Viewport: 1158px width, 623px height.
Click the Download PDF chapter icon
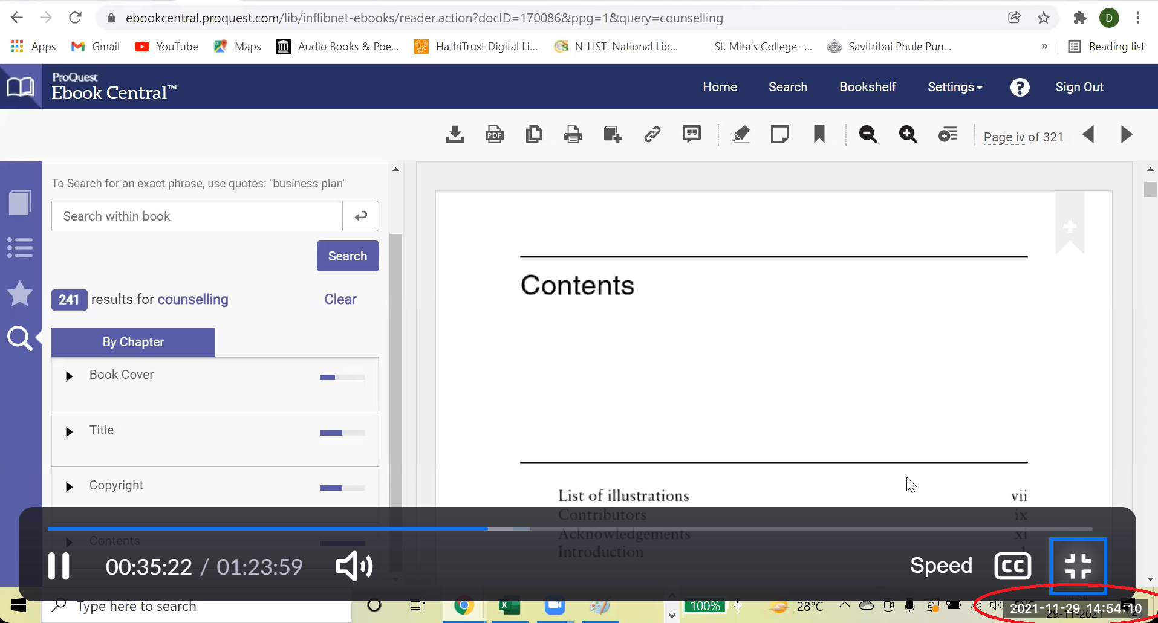tap(494, 134)
